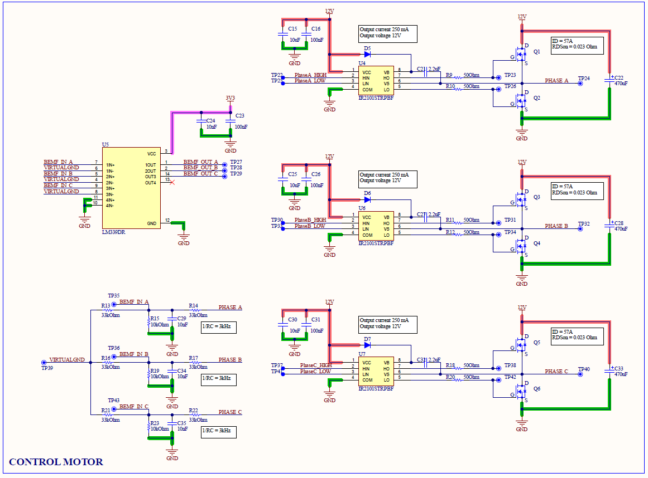This screenshot has width=648, height=478.
Task: Select capacitor C23 100nF symbol
Action: [231, 121]
